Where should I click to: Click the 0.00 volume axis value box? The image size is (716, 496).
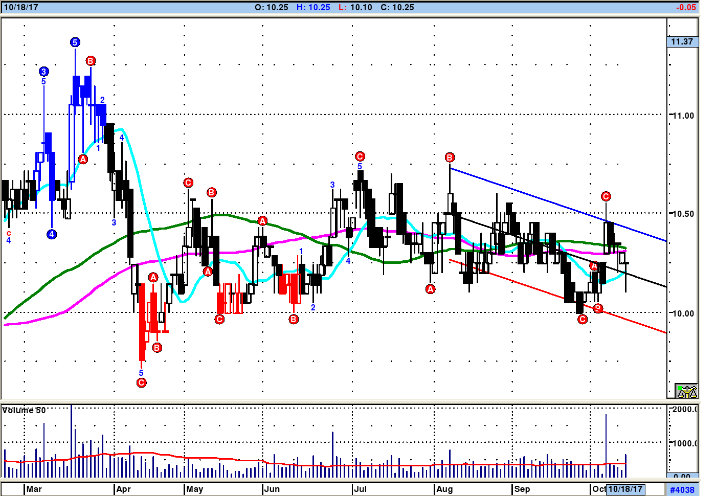[682, 476]
